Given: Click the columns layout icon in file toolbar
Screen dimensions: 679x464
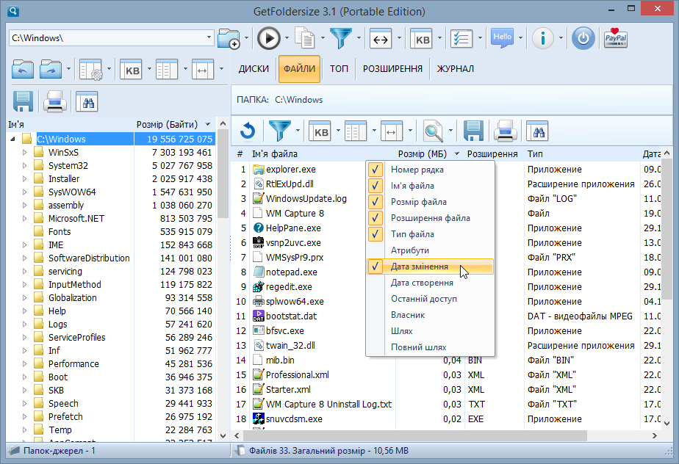Looking at the screenshot, I should (356, 131).
